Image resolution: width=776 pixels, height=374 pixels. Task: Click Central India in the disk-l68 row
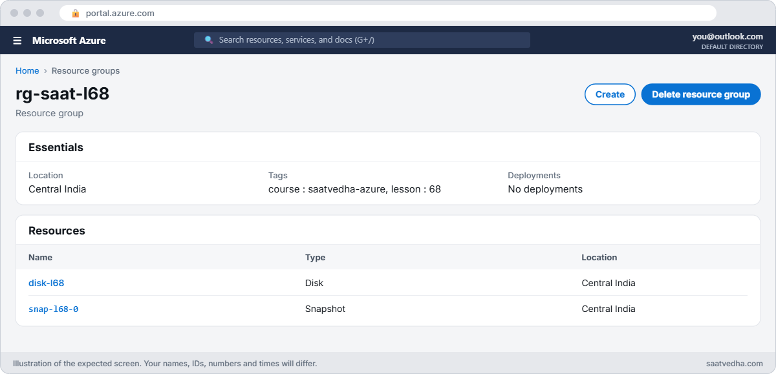tap(609, 283)
